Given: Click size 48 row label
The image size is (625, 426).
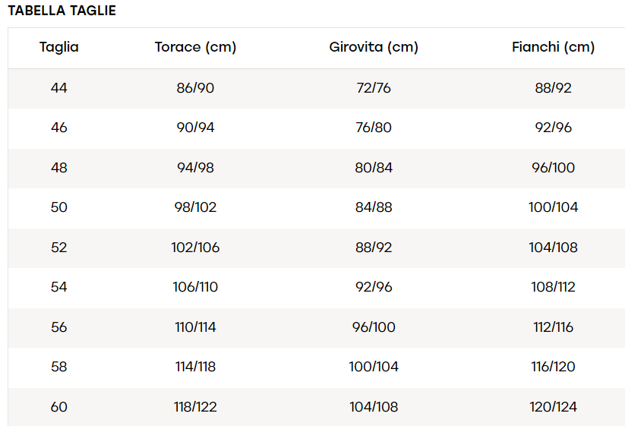Looking at the screenshot, I should click(x=59, y=167).
